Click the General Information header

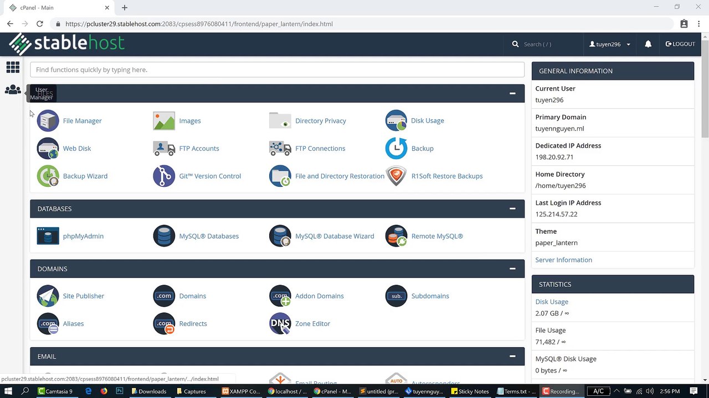pos(613,71)
